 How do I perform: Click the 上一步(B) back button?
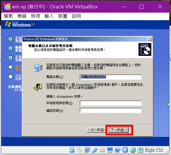click(x=96, y=130)
